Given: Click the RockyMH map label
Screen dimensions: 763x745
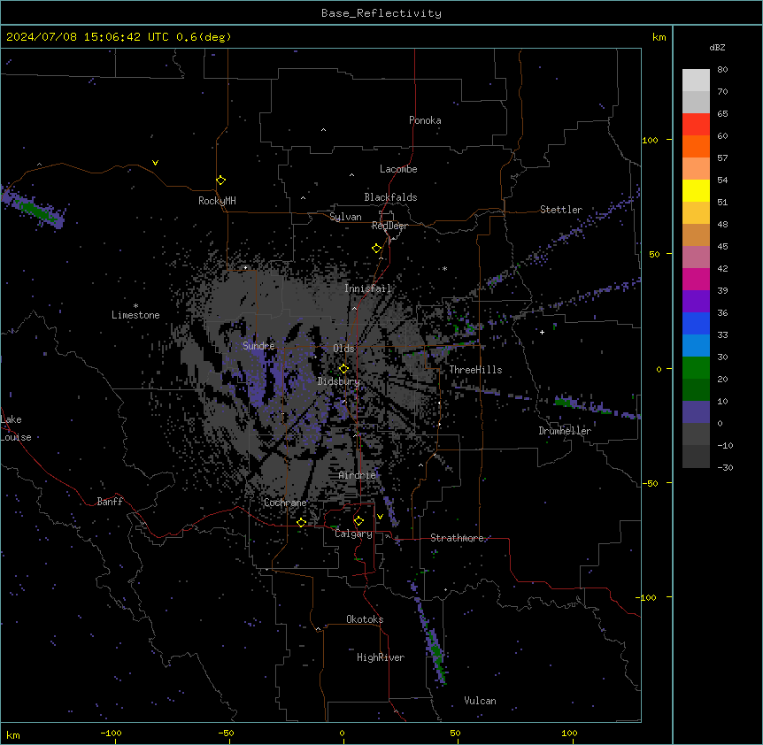Looking at the screenshot, I should [x=217, y=201].
